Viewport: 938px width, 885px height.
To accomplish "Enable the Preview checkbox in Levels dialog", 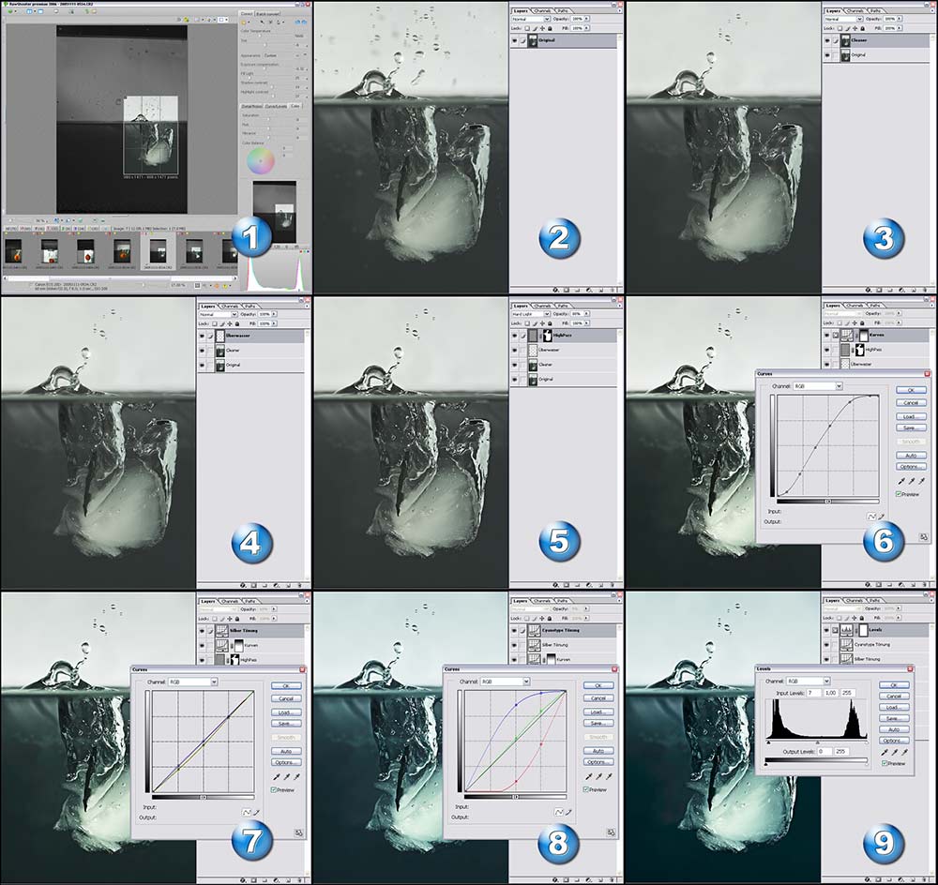I will click(x=885, y=764).
